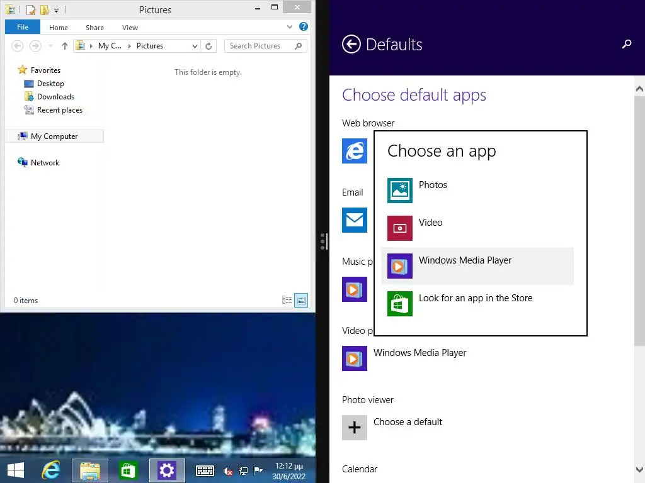Click PC settings gear on taskbar

166,470
